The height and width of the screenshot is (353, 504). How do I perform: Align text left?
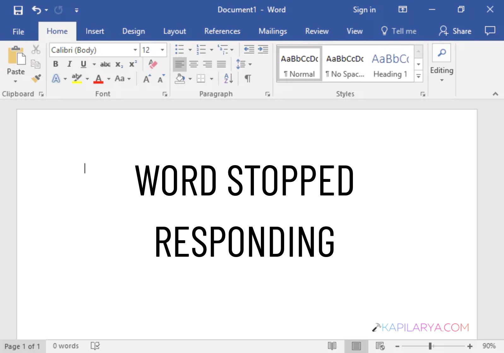[179, 64]
